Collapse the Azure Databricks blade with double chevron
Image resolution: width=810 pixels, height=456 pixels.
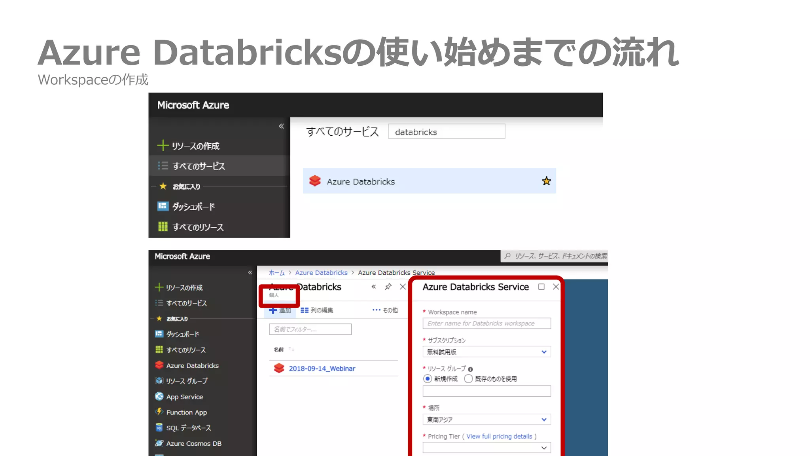[373, 287]
